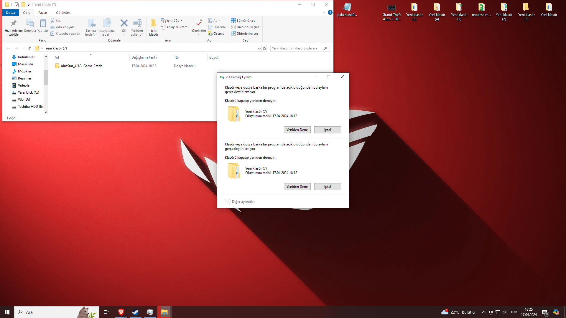Switch to the Görünüm ribbon tab
This screenshot has height=318, width=566.
pos(63,13)
